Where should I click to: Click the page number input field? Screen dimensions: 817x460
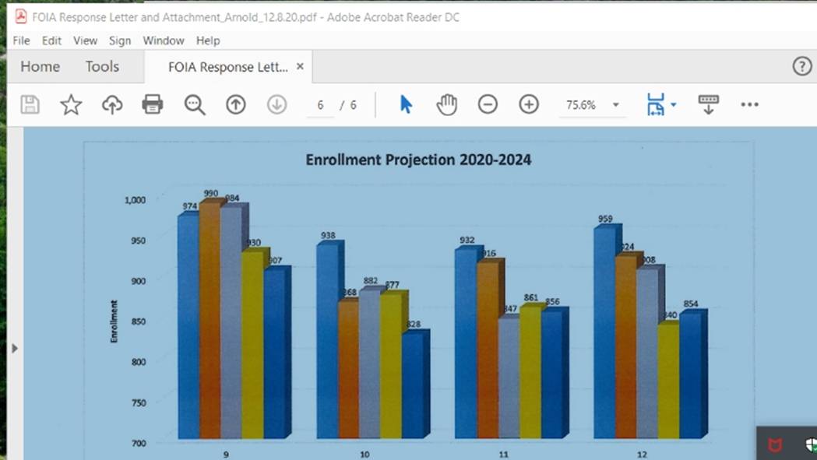pyautogui.click(x=320, y=105)
